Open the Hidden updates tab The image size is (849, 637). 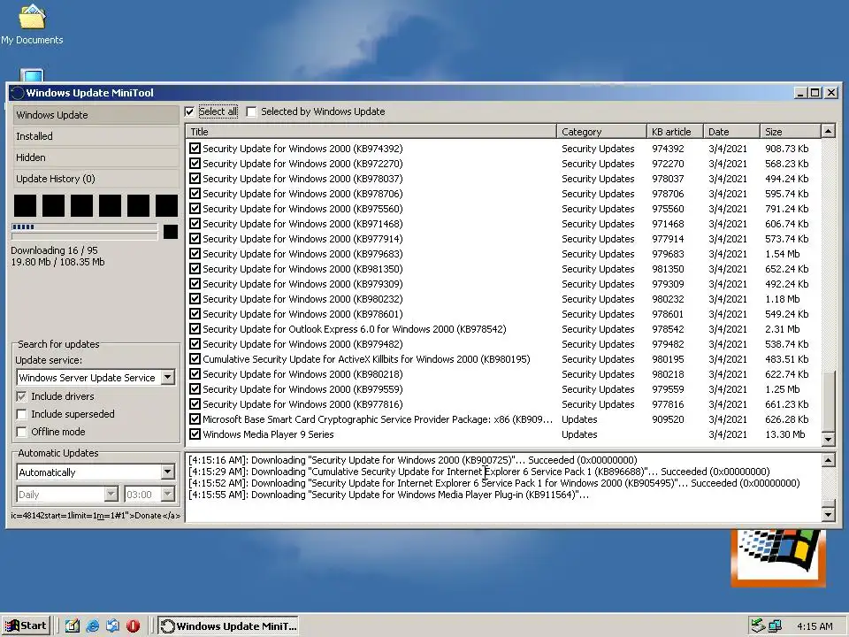[x=96, y=157]
